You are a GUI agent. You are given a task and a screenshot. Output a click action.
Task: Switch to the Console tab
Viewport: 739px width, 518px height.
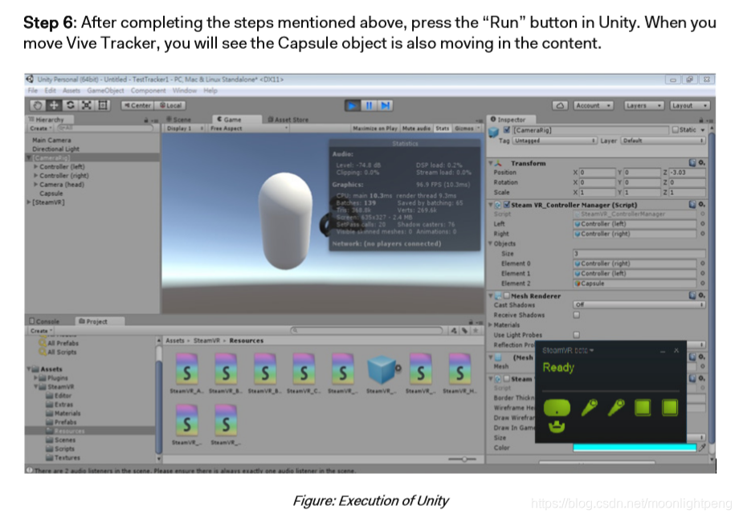[x=45, y=321]
